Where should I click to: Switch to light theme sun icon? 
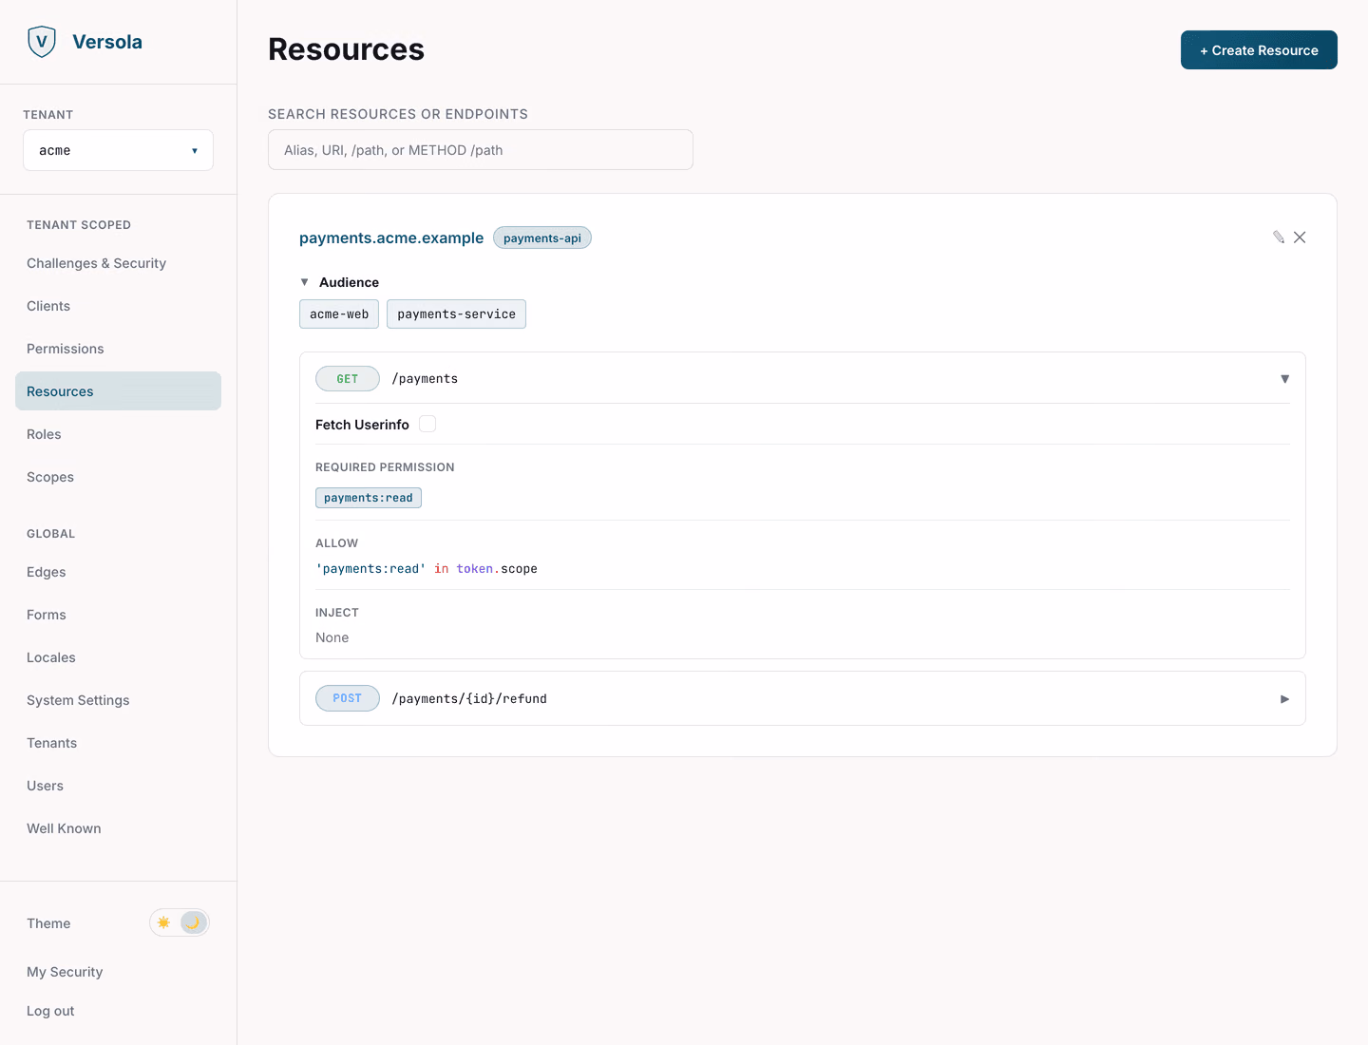point(164,922)
